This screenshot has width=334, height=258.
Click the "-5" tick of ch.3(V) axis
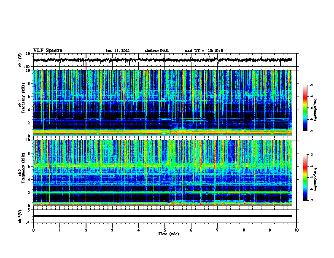(x=28, y=223)
